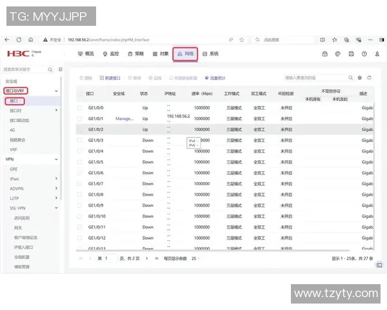Toggle the select-all checkbox in table header

point(80,94)
